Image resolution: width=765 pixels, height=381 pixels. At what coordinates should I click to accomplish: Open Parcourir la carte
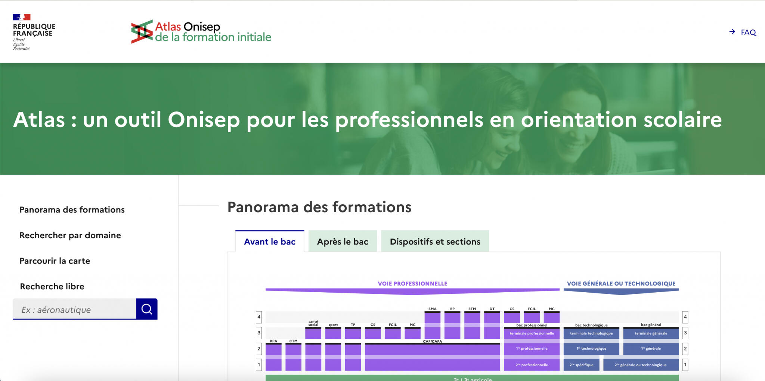(x=55, y=261)
